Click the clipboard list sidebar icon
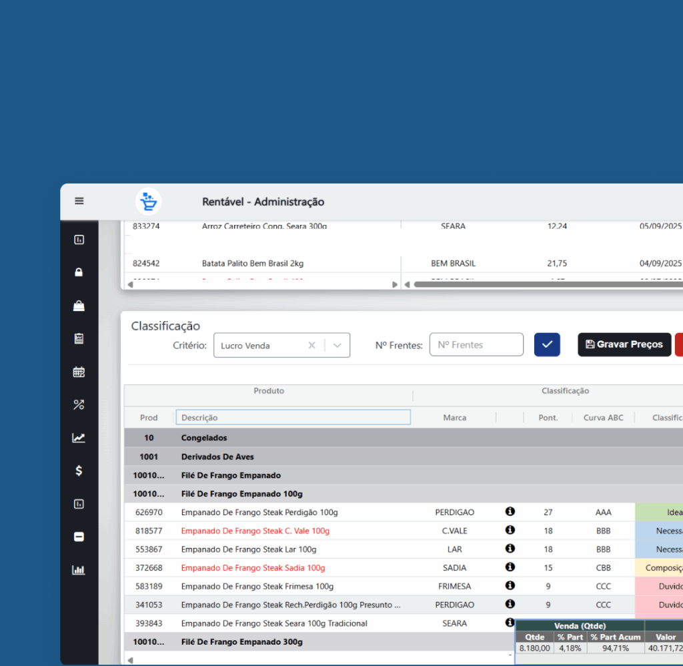683x666 pixels. [x=79, y=339]
